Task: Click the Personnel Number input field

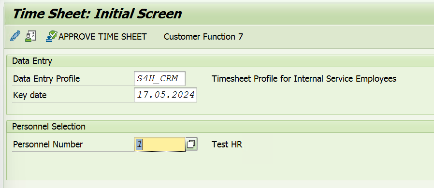Action: pyautogui.click(x=159, y=144)
